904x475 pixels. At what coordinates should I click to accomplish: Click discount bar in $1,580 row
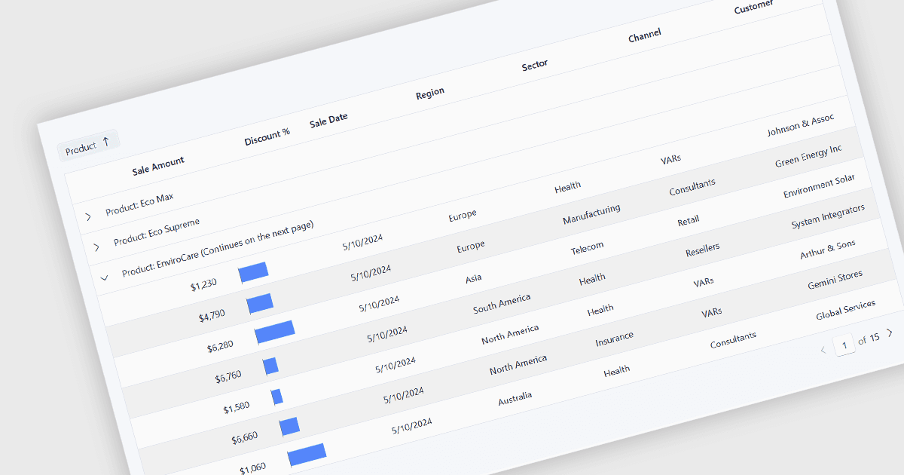(x=277, y=396)
